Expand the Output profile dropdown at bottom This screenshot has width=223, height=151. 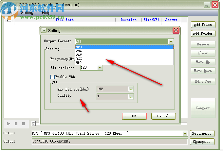pyautogui.click(x=185, y=133)
